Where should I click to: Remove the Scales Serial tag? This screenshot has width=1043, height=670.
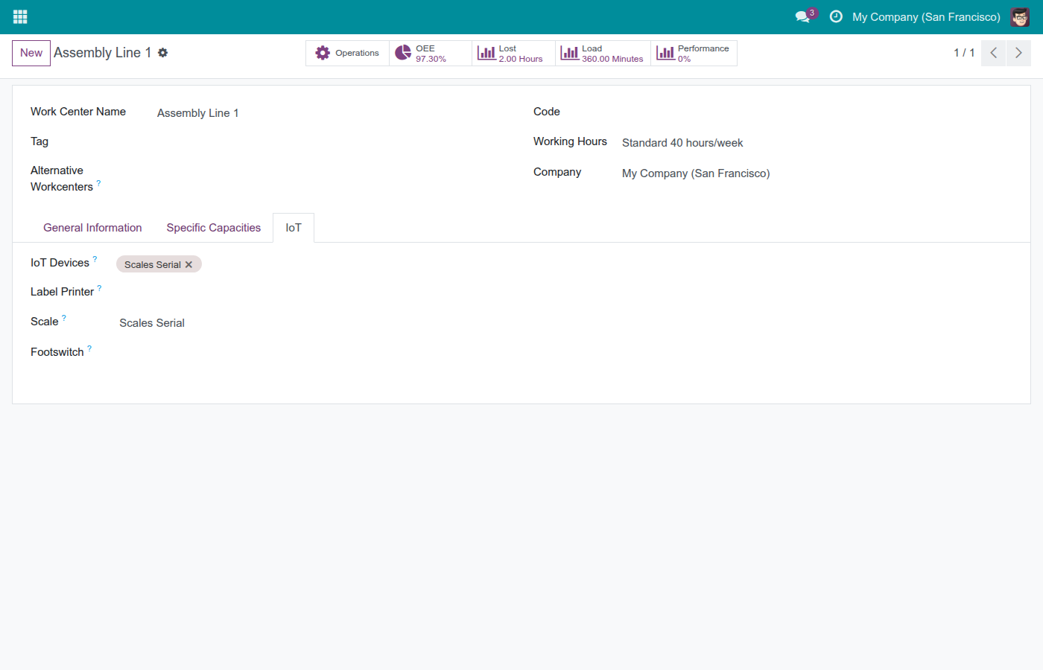click(188, 264)
